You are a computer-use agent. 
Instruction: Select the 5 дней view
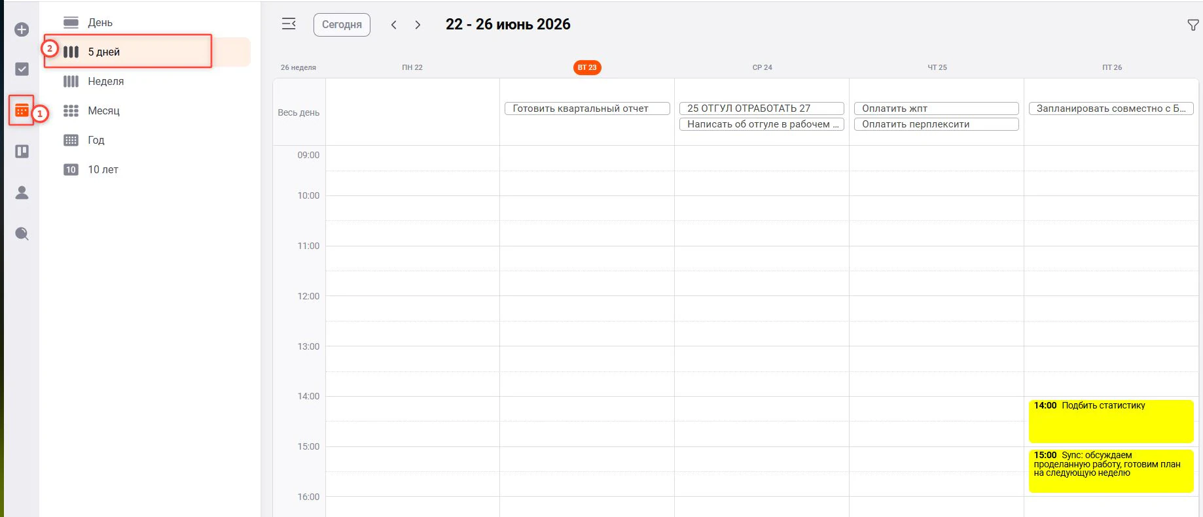coord(147,52)
